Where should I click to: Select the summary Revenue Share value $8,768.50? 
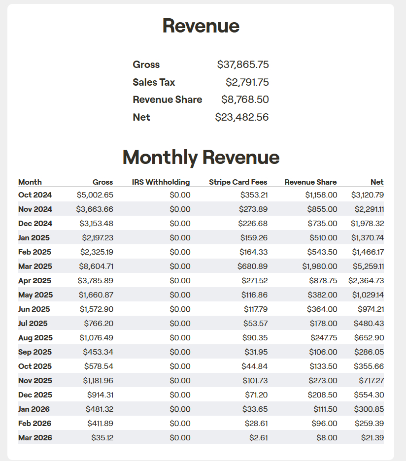245,99
